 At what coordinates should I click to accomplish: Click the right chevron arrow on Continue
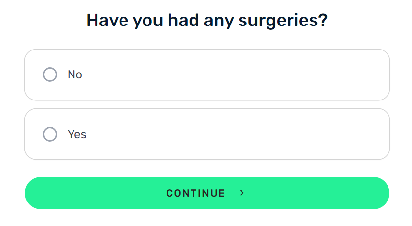coord(242,193)
